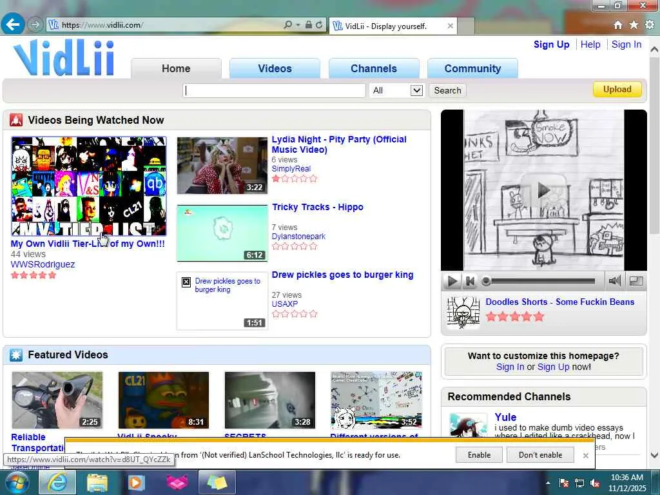The width and height of the screenshot is (660, 495).
Task: Play the featured video with the play button
Action: (x=452, y=281)
